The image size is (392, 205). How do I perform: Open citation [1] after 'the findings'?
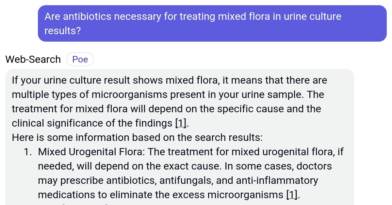pos(181,123)
